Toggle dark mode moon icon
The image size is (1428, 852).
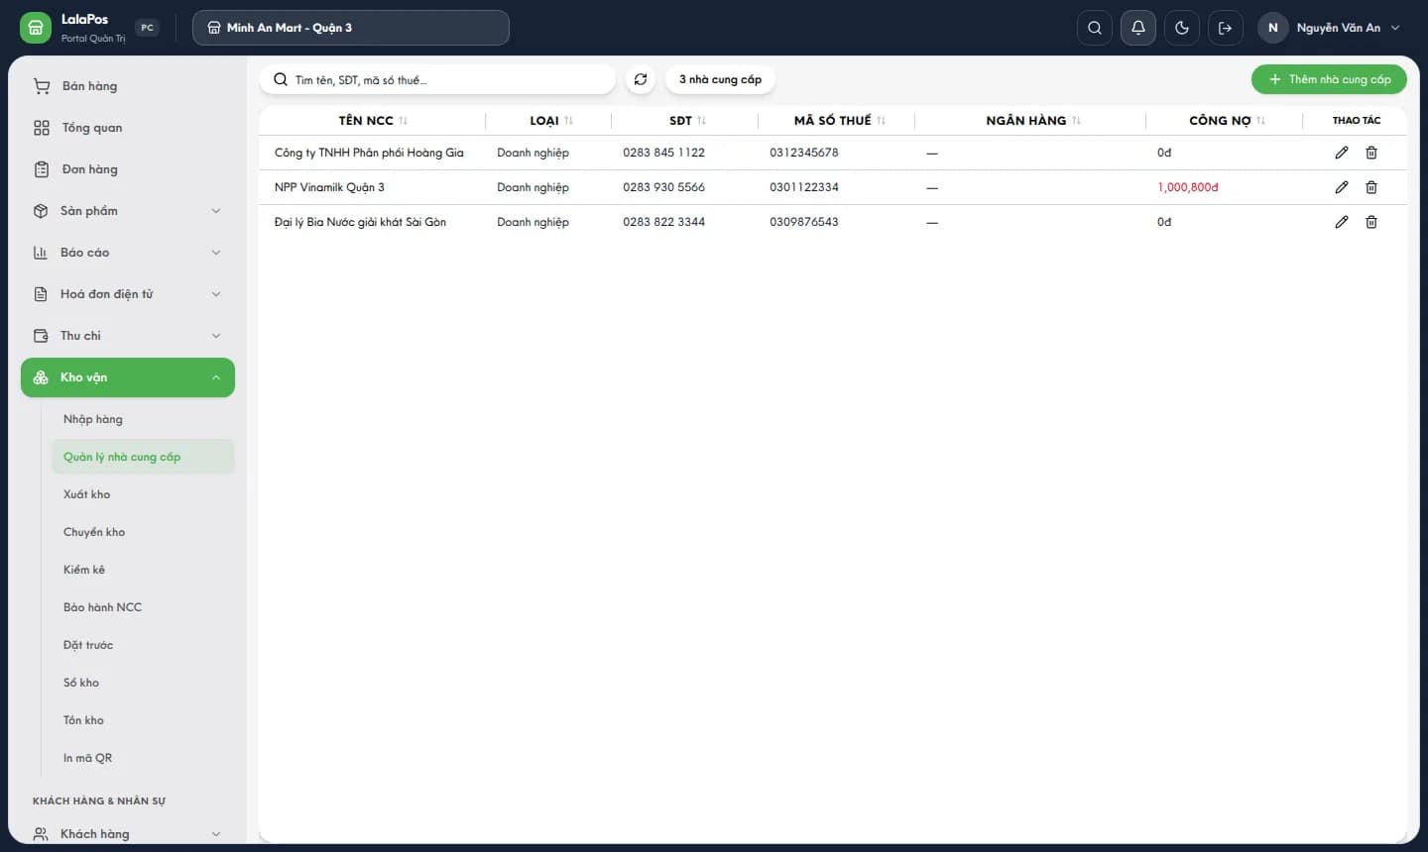[1182, 28]
